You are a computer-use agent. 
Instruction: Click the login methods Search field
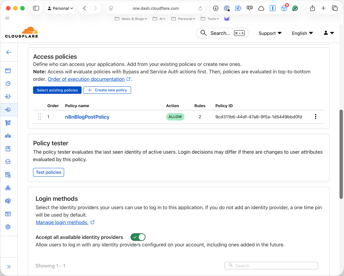point(271,266)
